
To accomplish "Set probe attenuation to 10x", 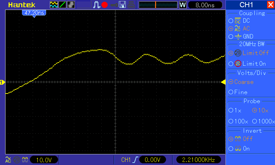I will pos(254,110).
